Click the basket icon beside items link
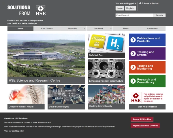Image resolution: width=173 pixels, height=138 pixels. [140, 3]
